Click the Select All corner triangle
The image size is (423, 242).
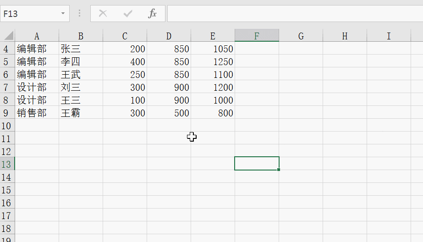tap(8, 36)
